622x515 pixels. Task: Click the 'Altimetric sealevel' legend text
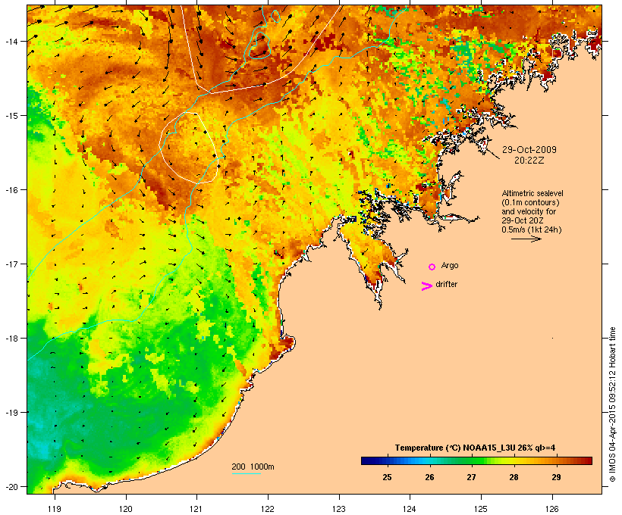(x=532, y=193)
